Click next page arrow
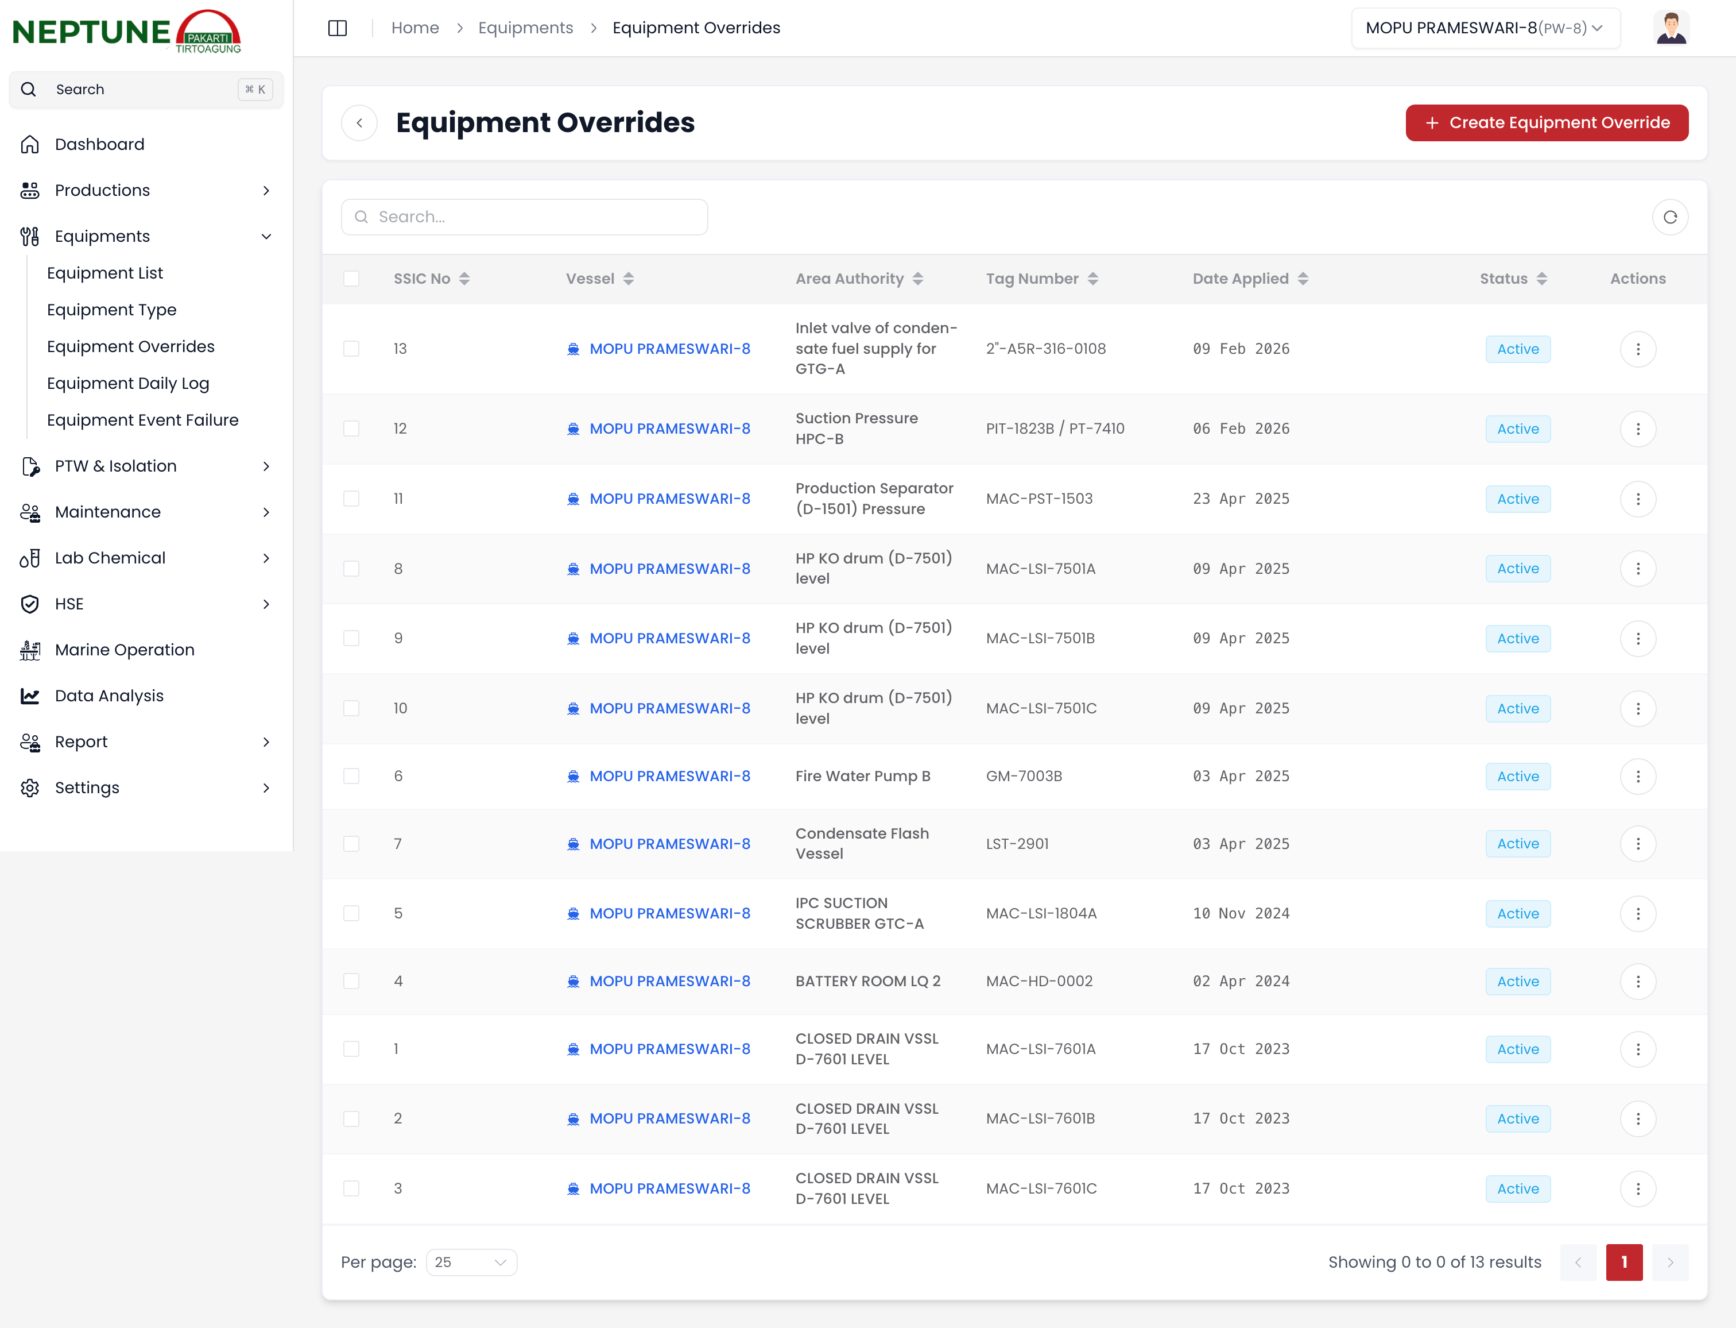The width and height of the screenshot is (1736, 1328). tap(1669, 1263)
